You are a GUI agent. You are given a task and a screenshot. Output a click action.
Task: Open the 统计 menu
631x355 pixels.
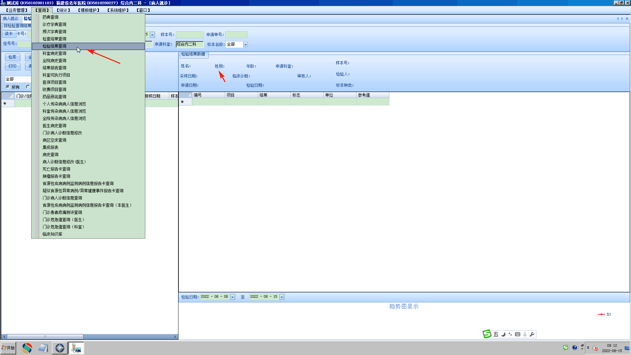63,10
